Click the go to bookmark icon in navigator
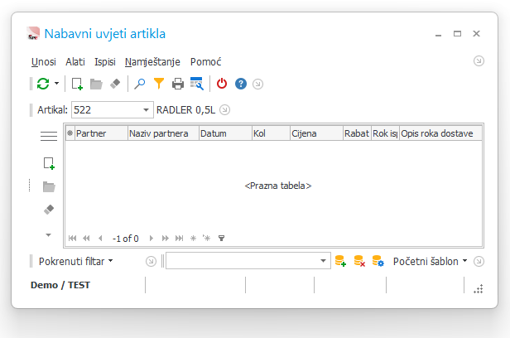Screen dimensions: 510x338 tap(206, 238)
